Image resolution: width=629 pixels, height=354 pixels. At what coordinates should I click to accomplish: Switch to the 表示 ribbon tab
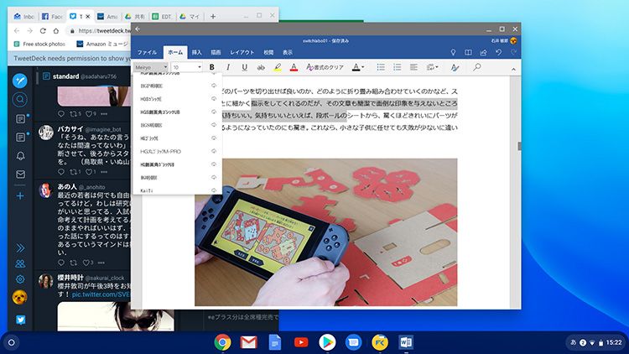288,53
